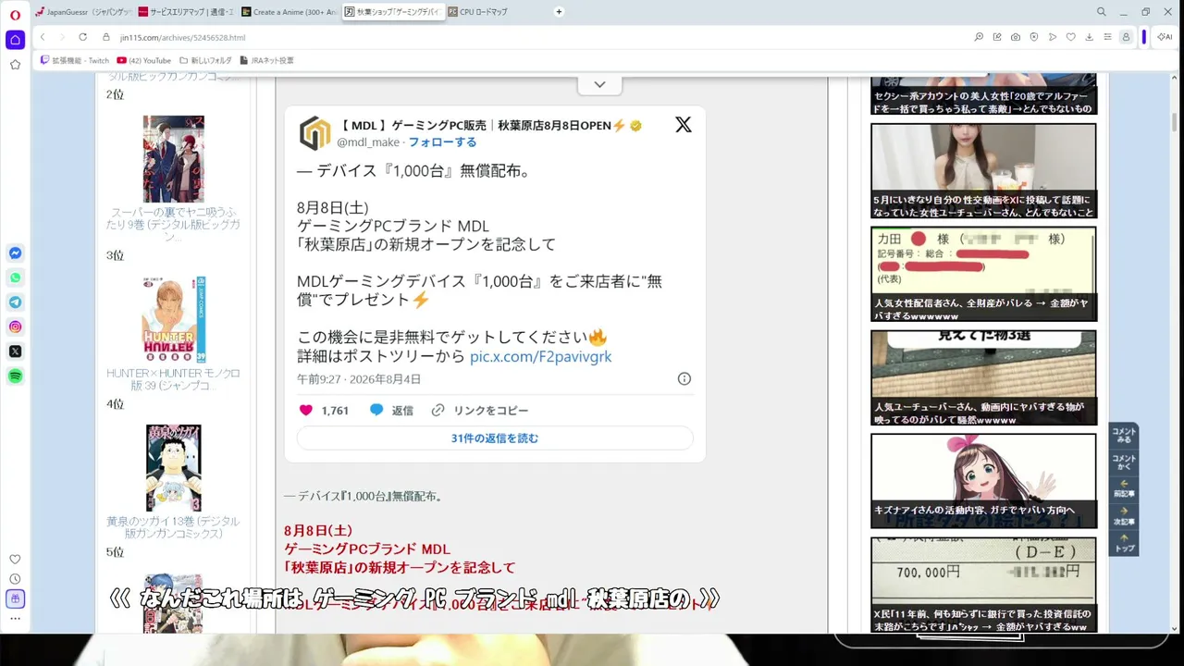1184x666 pixels.
Task: Click the コメントかく floating button
Action: 1124,462
